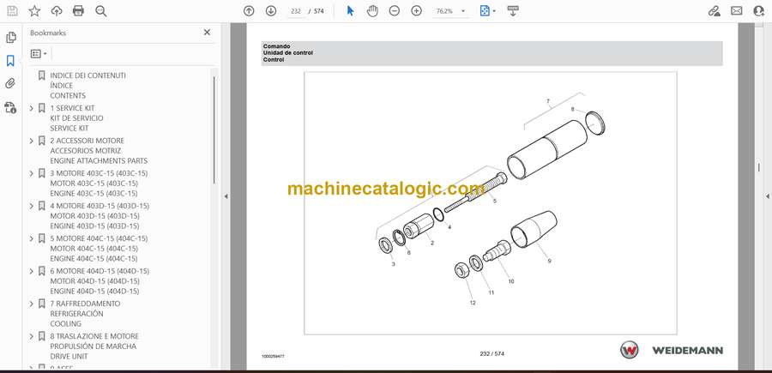Open INDICE DEI CONTENUTI bookmark
The height and width of the screenshot is (373, 772).
coord(87,86)
